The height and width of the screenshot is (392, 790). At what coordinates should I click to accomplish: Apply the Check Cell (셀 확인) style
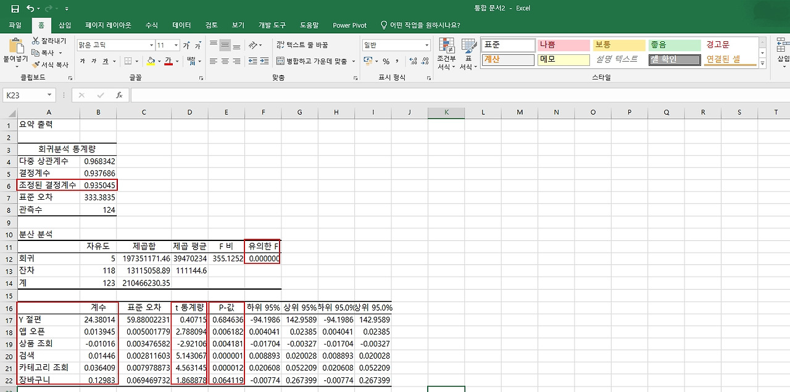674,60
